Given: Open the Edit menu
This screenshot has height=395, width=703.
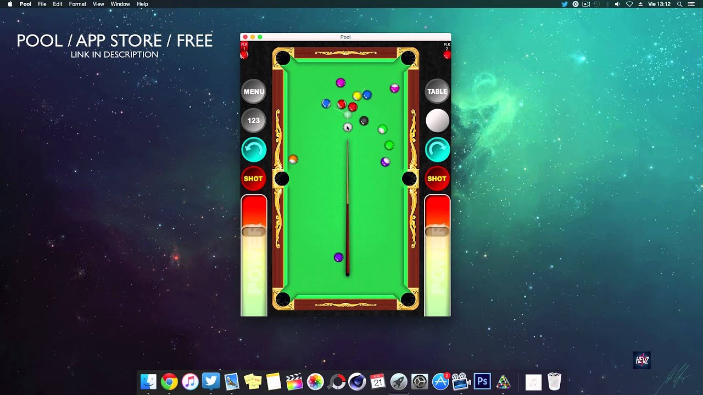Looking at the screenshot, I should [x=58, y=4].
